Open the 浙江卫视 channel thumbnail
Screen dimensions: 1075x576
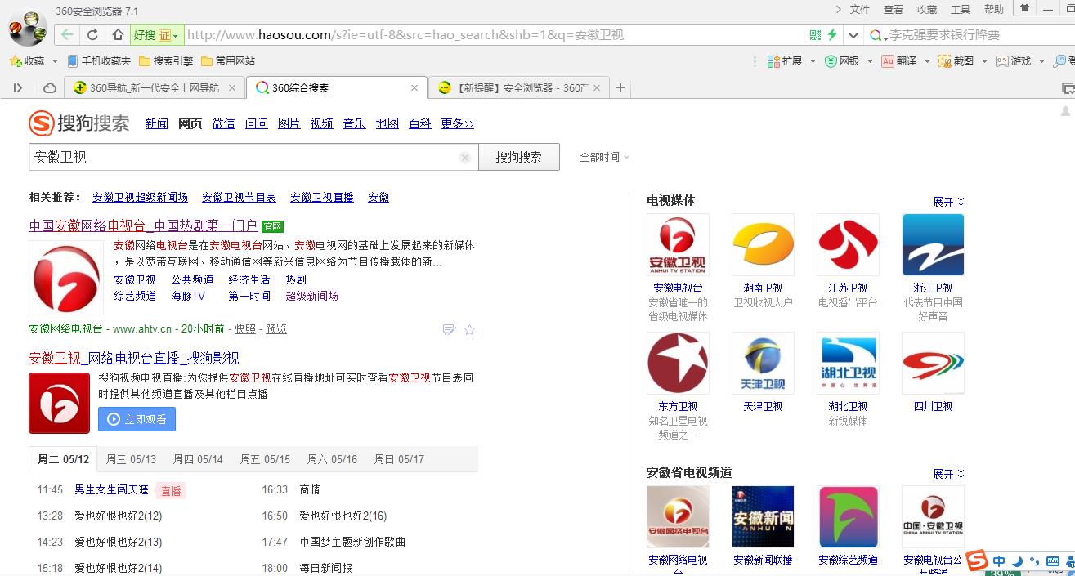[x=933, y=245]
